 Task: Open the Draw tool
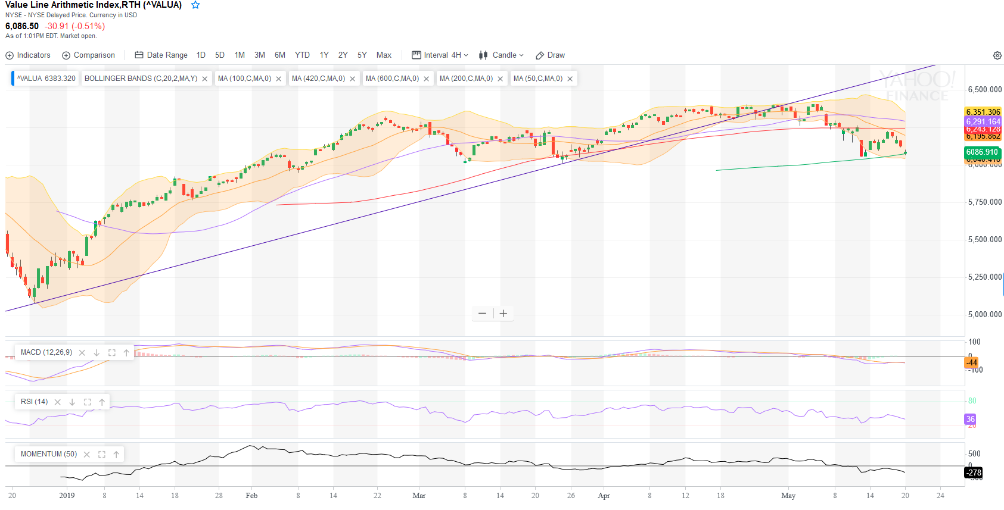click(550, 55)
